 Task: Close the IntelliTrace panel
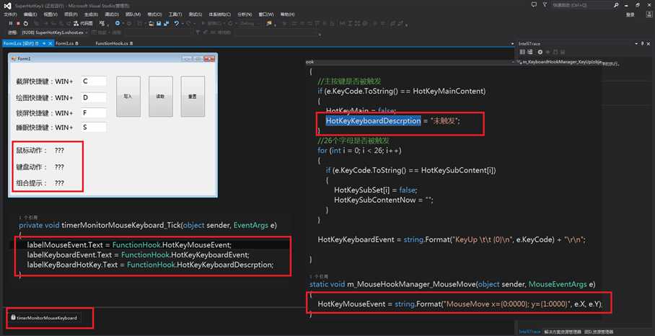pos(649,43)
